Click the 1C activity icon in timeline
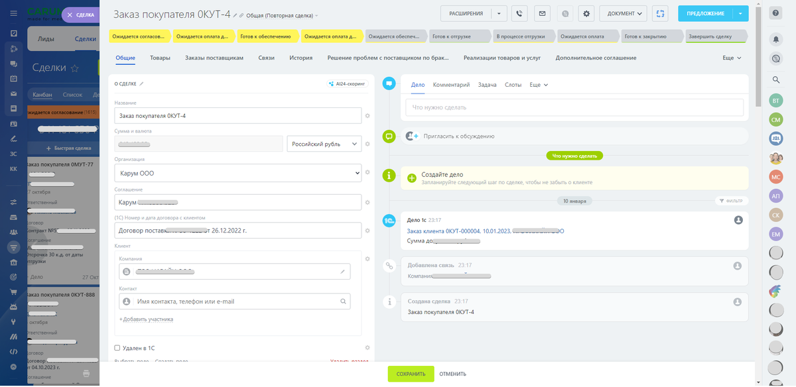 389,221
